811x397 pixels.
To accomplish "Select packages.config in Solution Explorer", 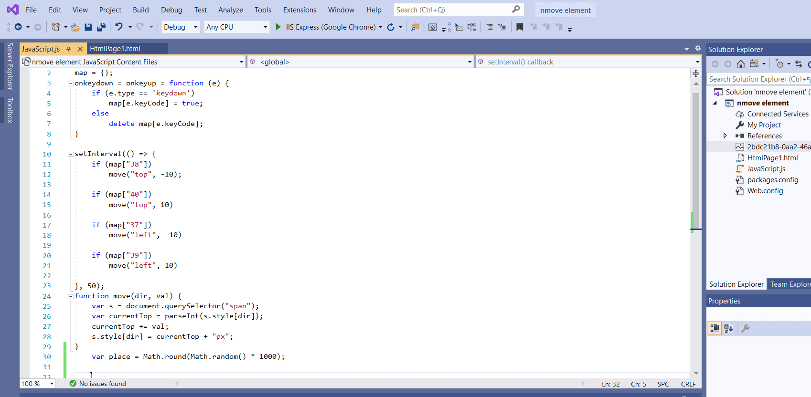I will [773, 180].
